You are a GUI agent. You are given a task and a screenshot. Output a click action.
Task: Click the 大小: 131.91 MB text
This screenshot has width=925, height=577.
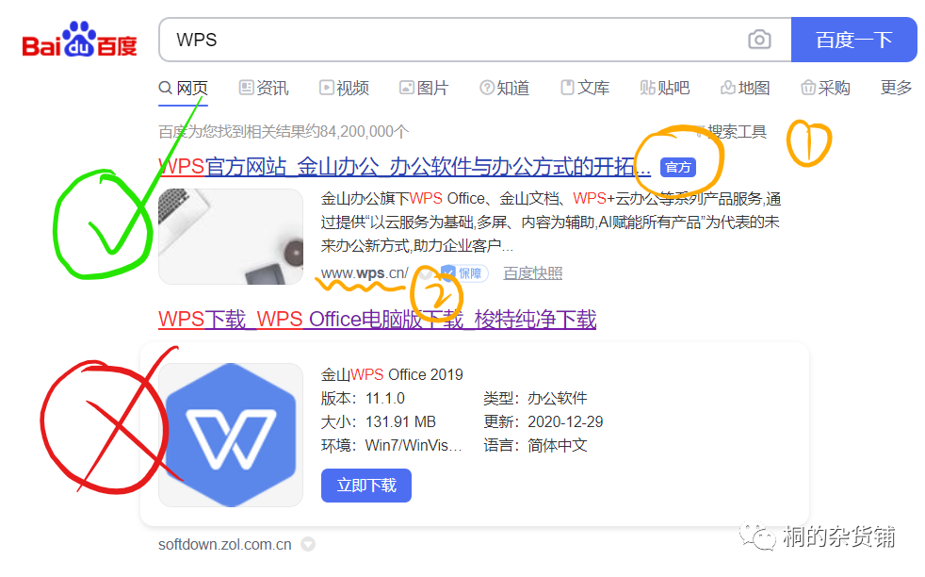378,421
